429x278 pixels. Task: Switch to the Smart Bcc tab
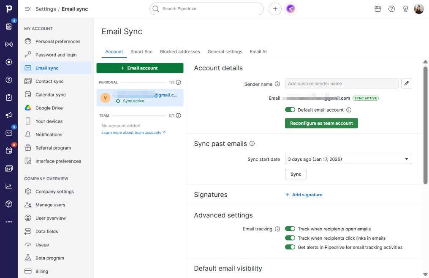[141, 51]
